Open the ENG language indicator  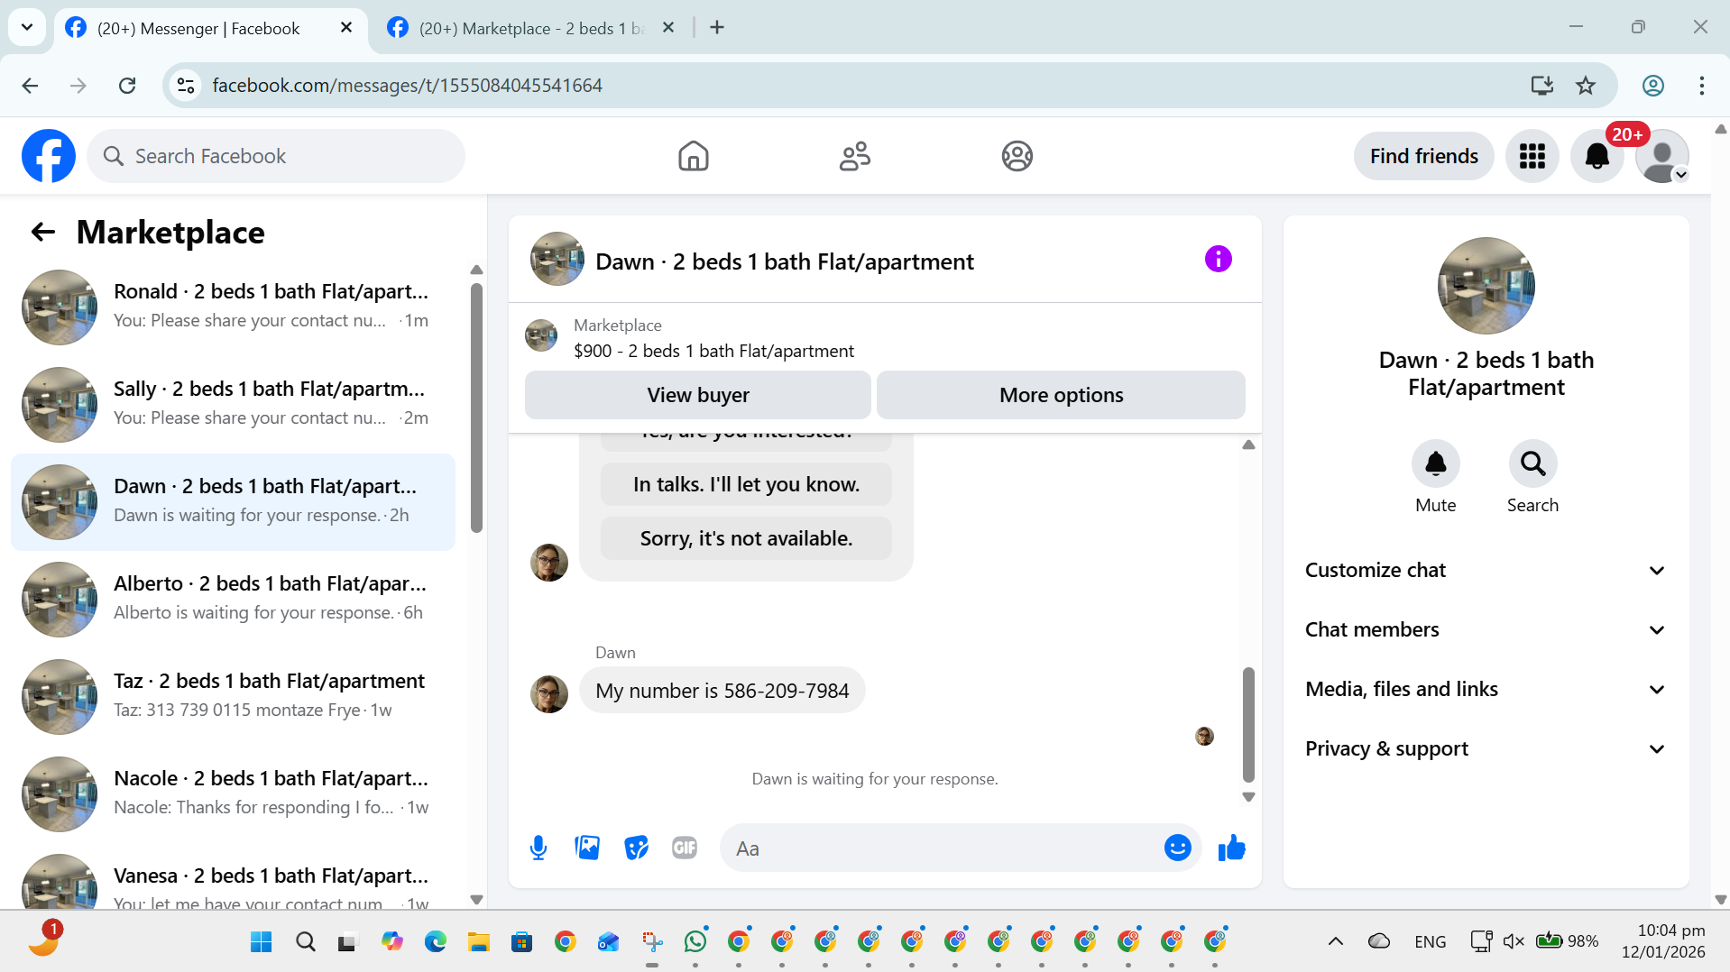(x=1430, y=941)
